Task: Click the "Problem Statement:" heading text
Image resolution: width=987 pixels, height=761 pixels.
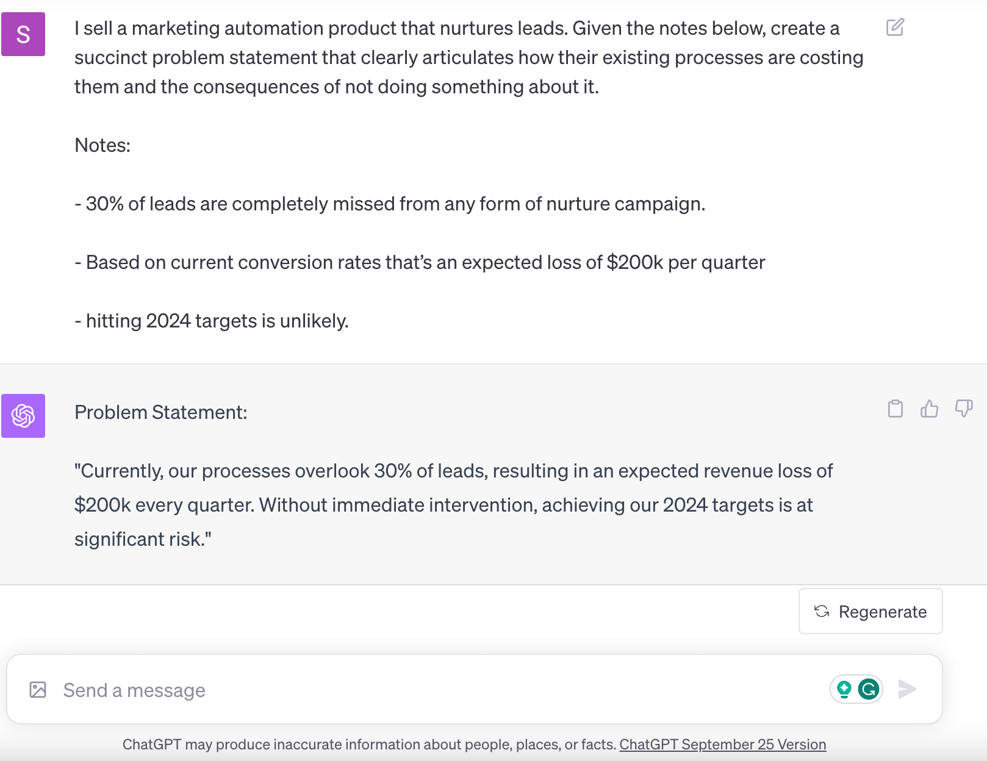Action: click(161, 412)
